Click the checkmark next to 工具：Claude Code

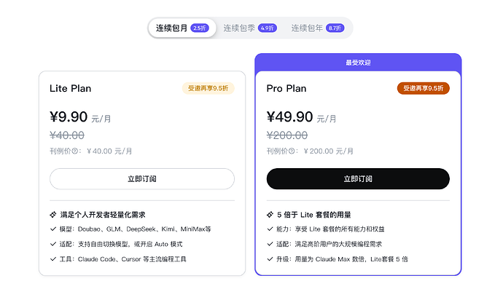coord(53,259)
